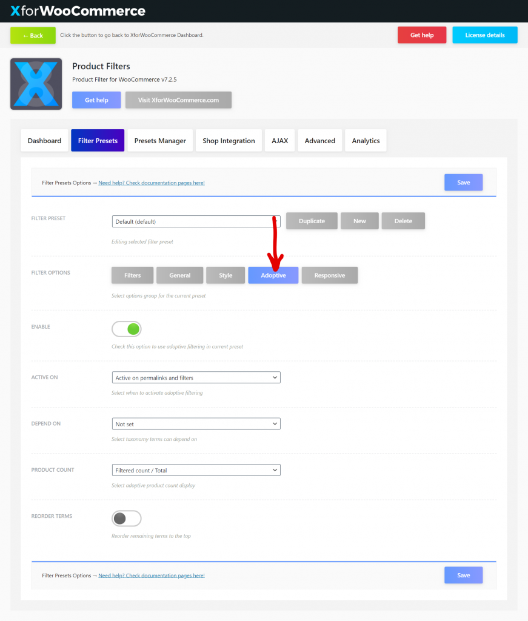Expand the Depend On dropdown
528x621 pixels.
pyautogui.click(x=196, y=424)
